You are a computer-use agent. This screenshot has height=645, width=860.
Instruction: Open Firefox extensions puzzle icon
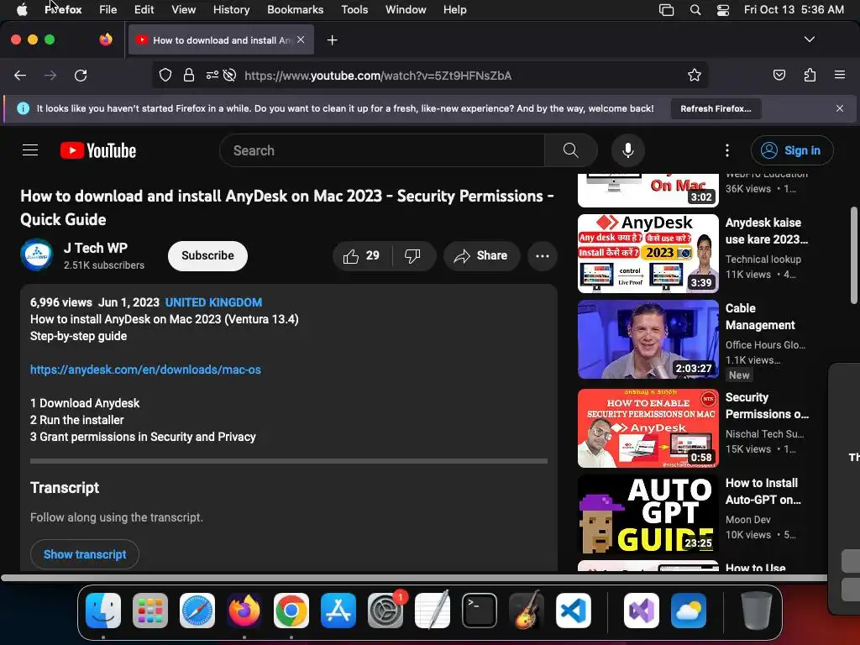coord(810,75)
